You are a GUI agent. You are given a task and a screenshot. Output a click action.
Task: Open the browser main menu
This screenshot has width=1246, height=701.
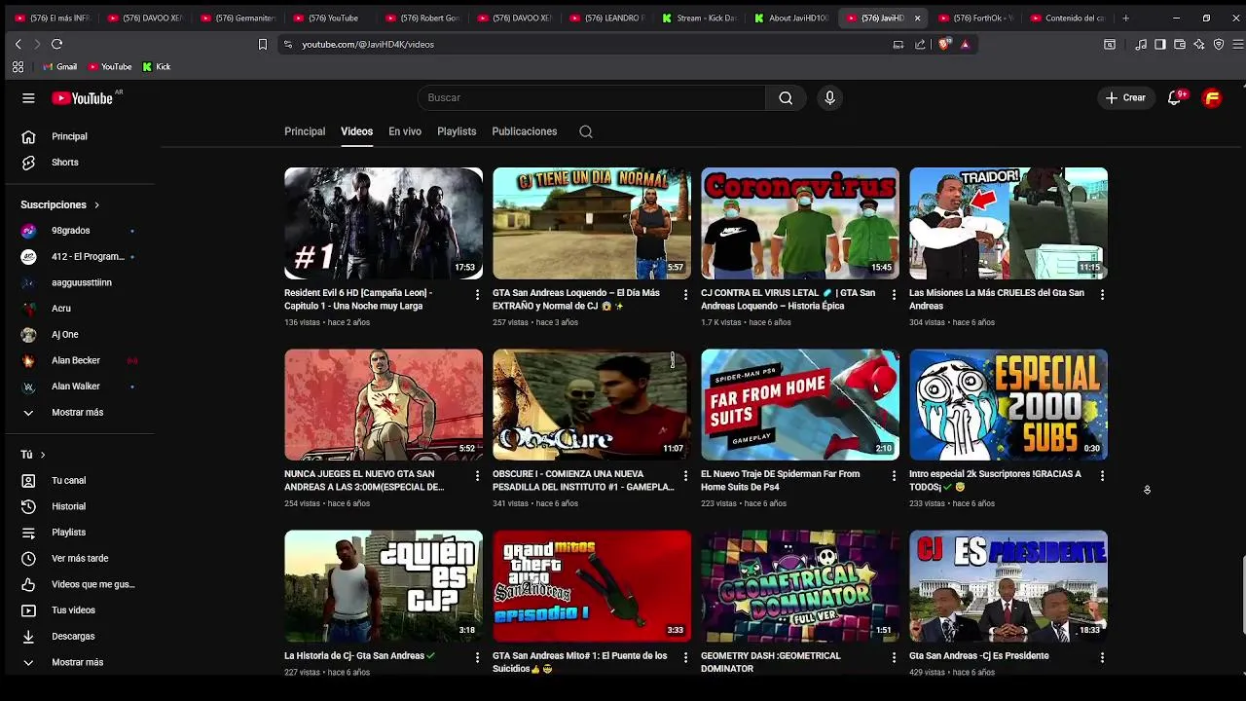click(x=1238, y=44)
